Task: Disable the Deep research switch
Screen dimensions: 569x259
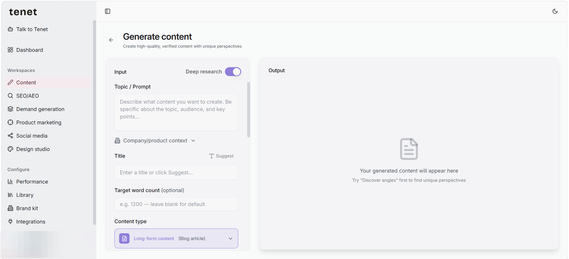Action: click(233, 72)
